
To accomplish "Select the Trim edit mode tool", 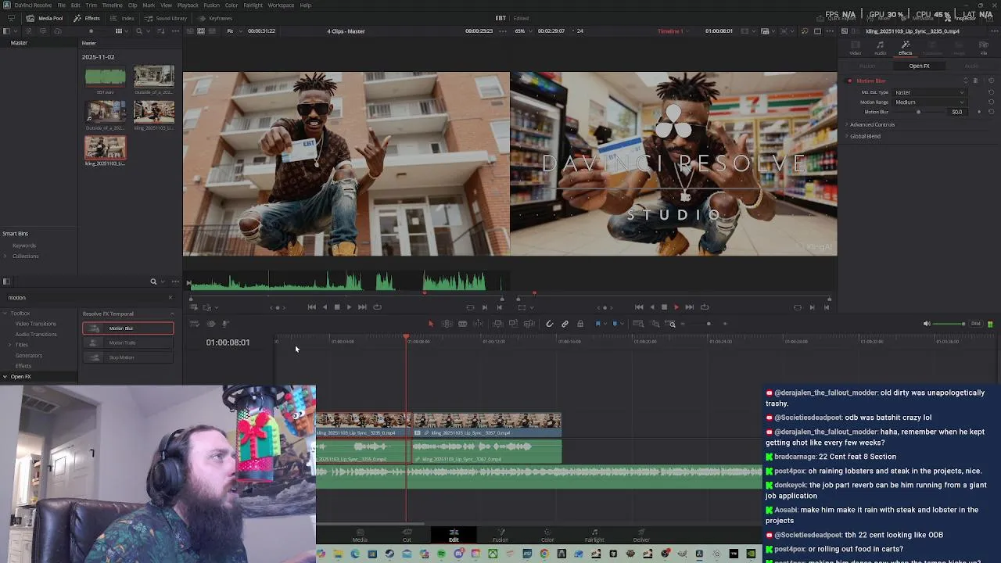I will [447, 324].
